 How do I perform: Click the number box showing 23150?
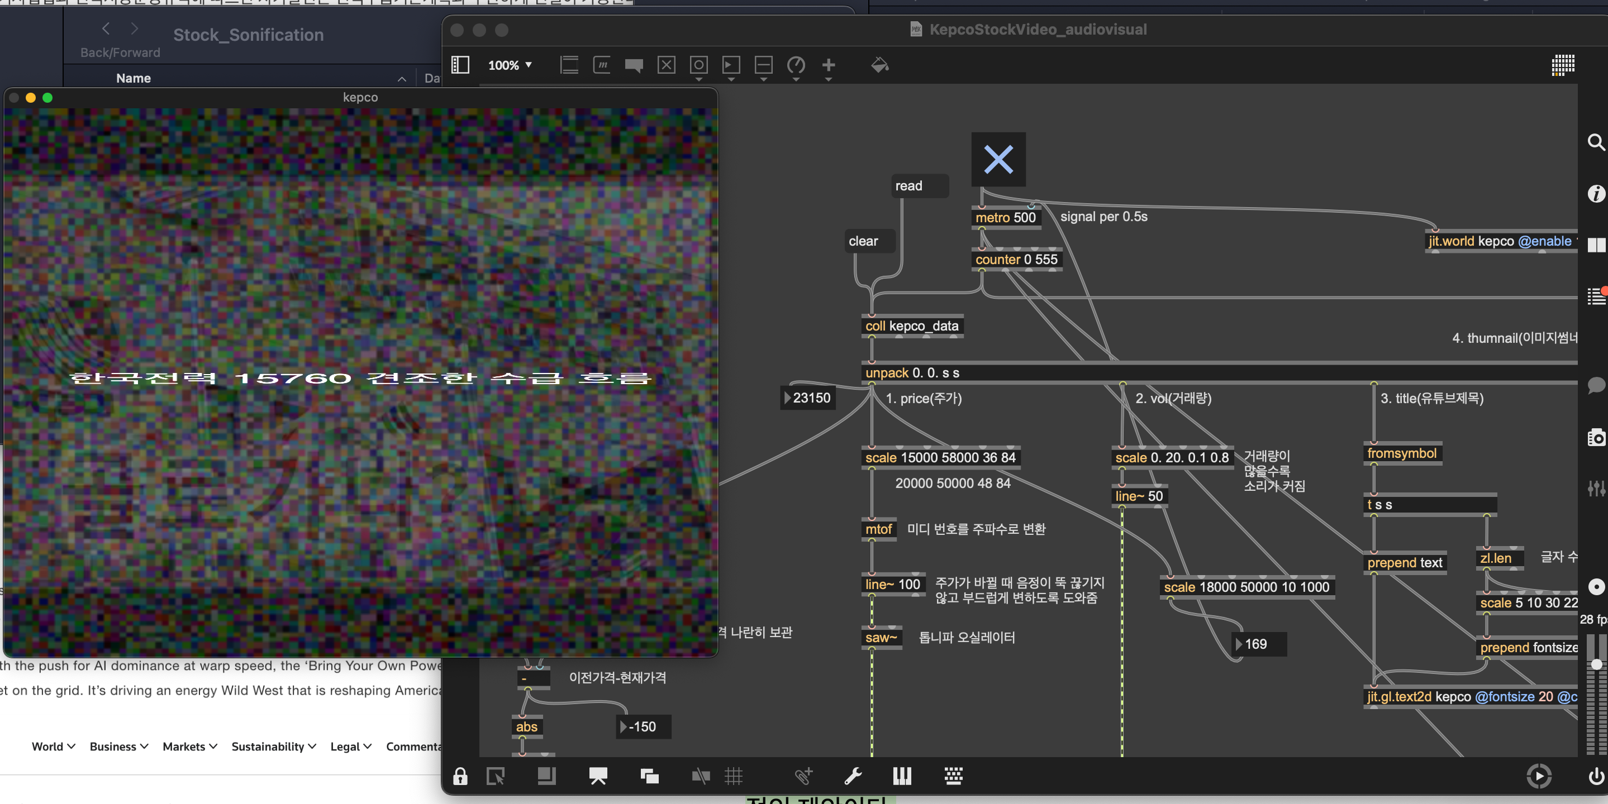pyautogui.click(x=808, y=398)
